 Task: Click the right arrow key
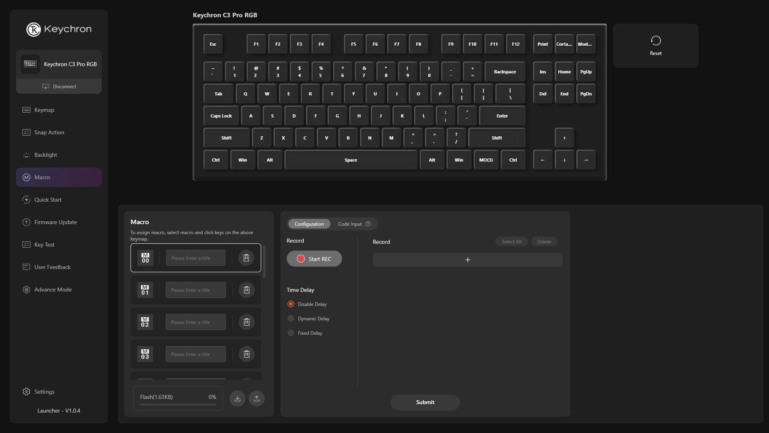point(586,160)
